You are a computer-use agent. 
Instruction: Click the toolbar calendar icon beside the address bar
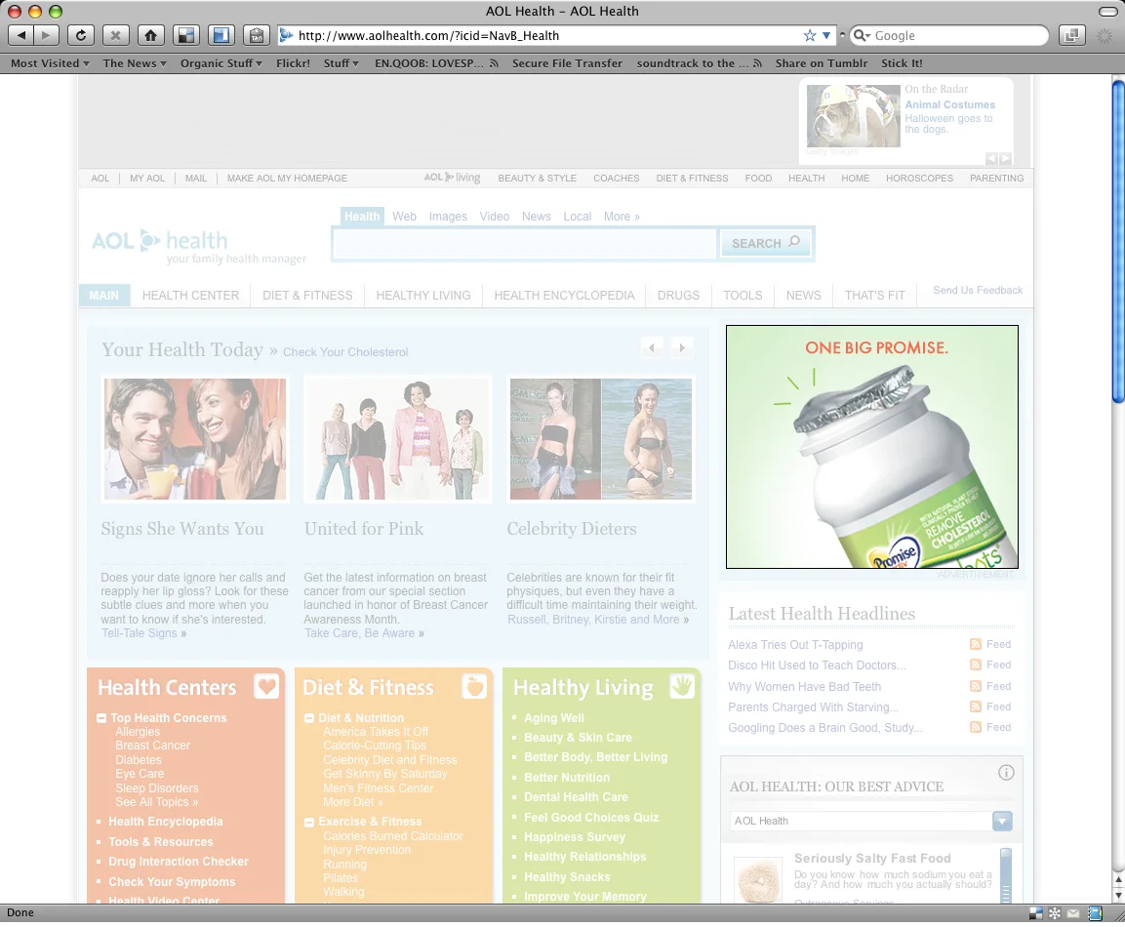point(257,35)
